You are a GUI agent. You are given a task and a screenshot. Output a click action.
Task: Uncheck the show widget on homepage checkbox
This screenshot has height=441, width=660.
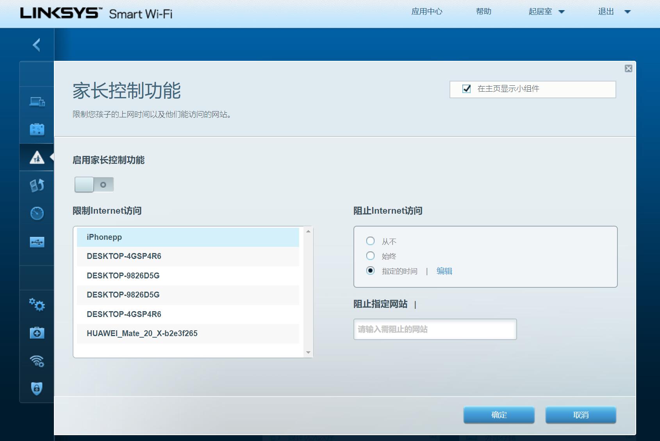point(466,89)
